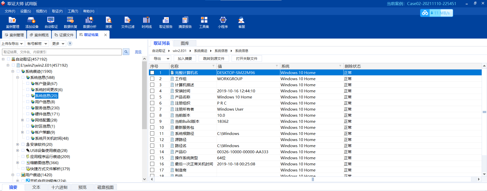487x191 pixels.
Task: Open the 工具(T) menu
Action: (73, 11)
